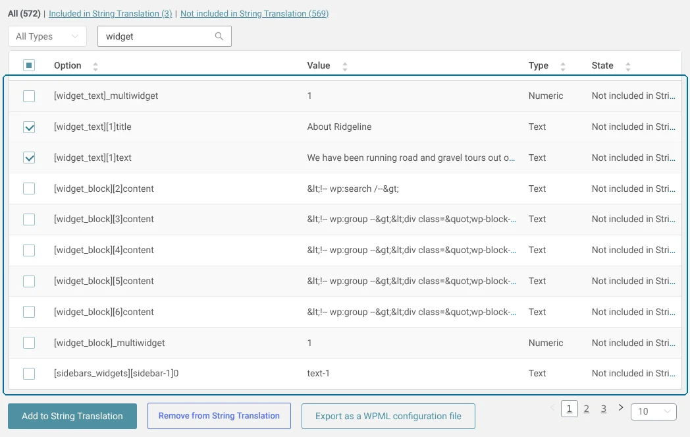
Task: Show the All (572) options filter
Action: 24,14
